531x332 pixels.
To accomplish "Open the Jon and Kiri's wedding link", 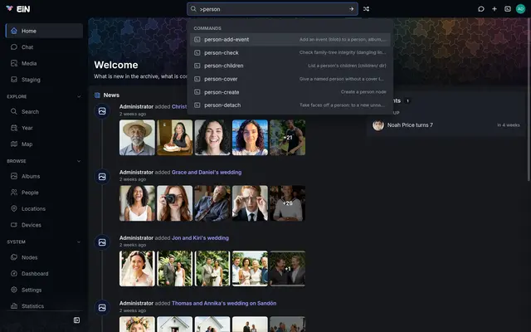I will point(200,238).
